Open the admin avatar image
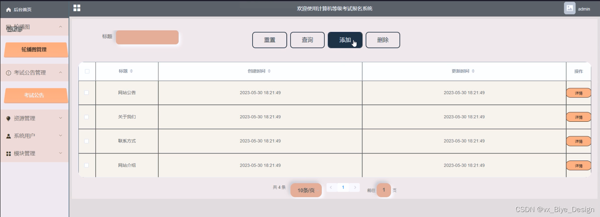The height and width of the screenshot is (217, 600). 570,8
